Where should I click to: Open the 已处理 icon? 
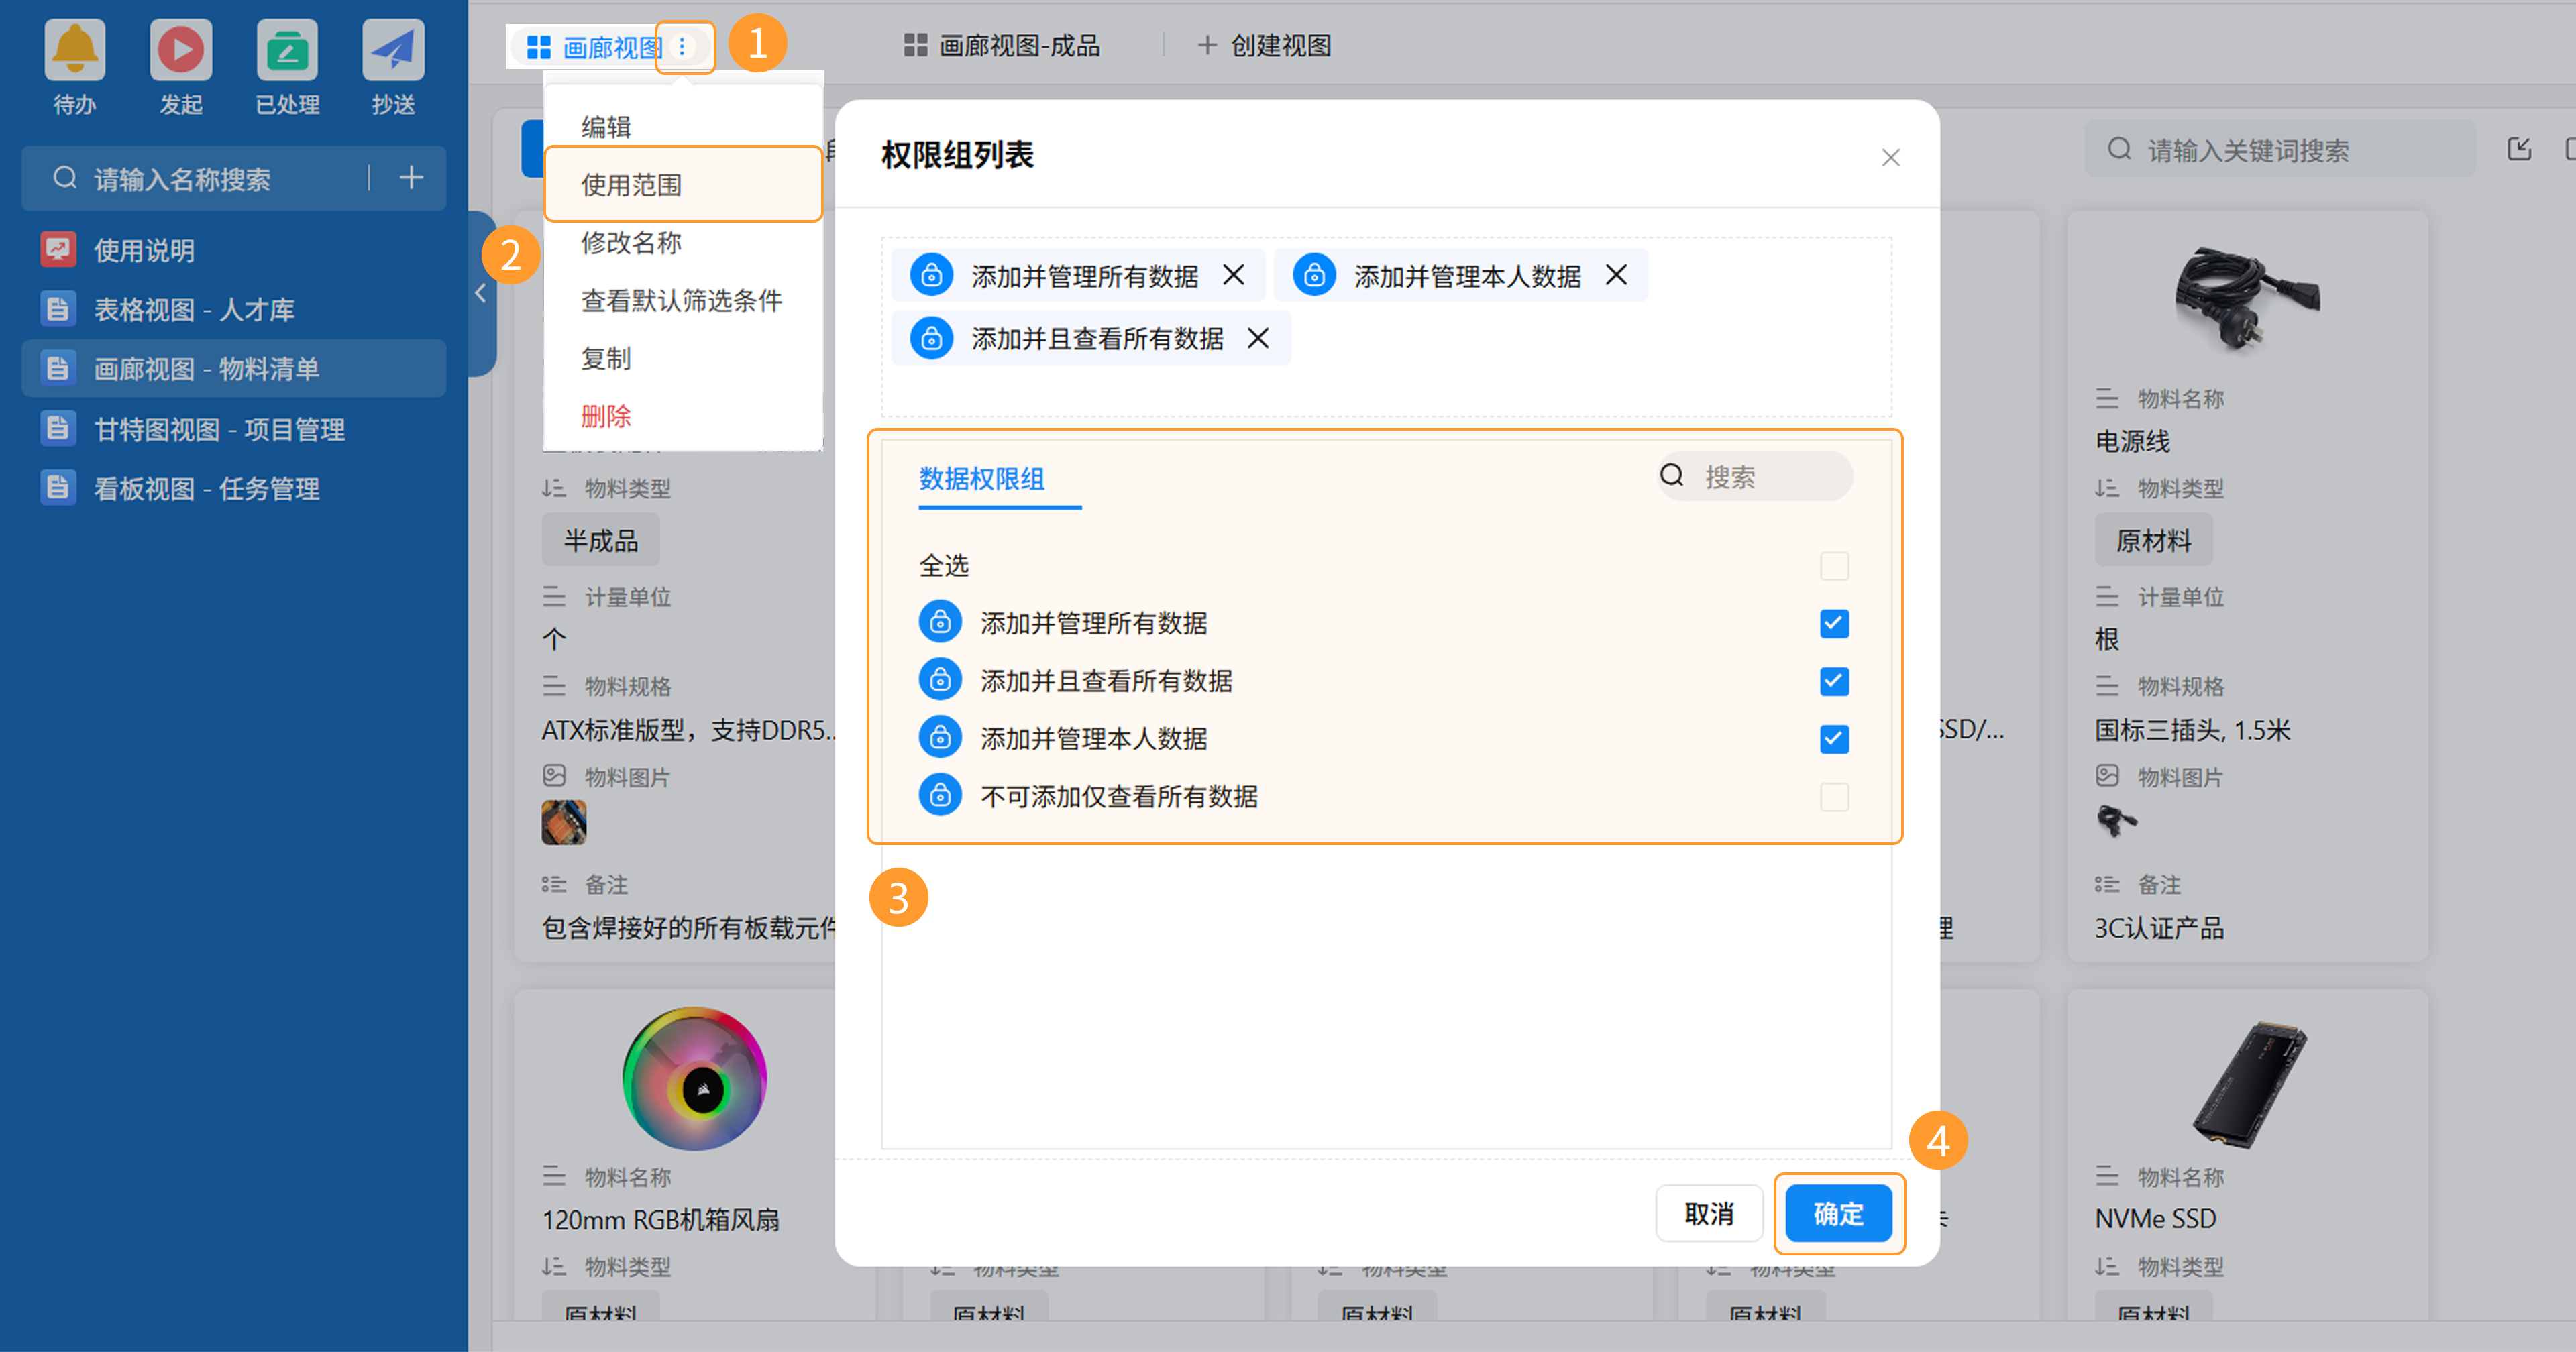pos(287,50)
